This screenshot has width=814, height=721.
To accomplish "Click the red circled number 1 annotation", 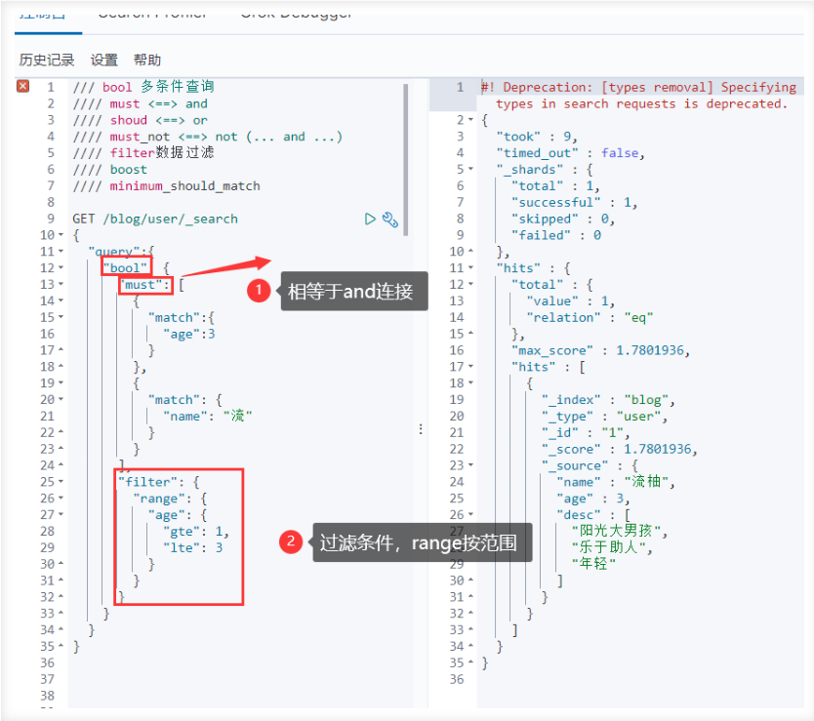I will 259,291.
